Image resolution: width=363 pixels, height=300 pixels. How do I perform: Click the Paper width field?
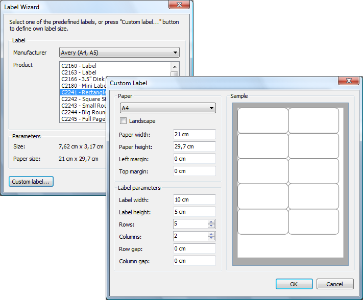coord(194,134)
